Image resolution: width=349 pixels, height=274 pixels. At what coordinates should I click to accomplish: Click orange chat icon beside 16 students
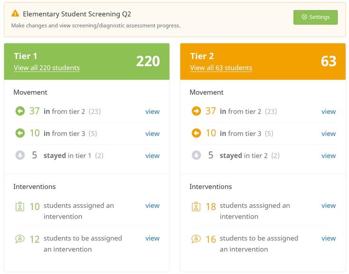point(196,239)
